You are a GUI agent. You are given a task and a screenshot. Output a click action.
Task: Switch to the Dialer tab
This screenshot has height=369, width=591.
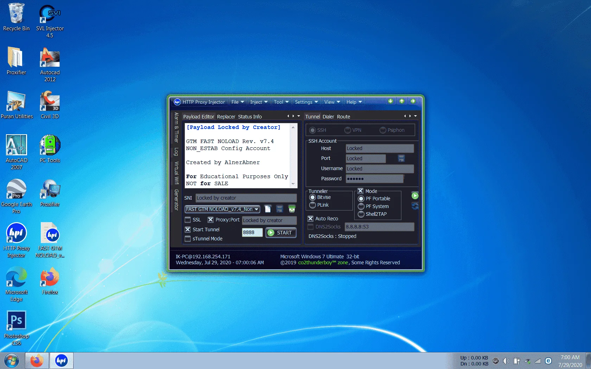click(x=328, y=117)
